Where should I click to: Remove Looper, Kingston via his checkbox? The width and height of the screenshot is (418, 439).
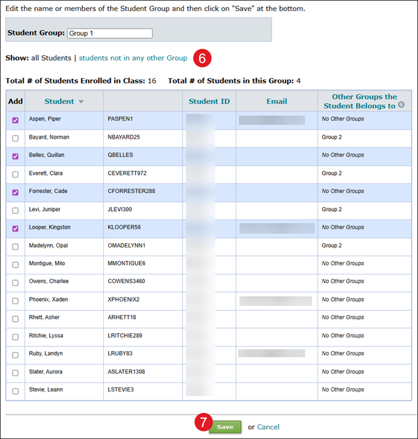(x=15, y=228)
